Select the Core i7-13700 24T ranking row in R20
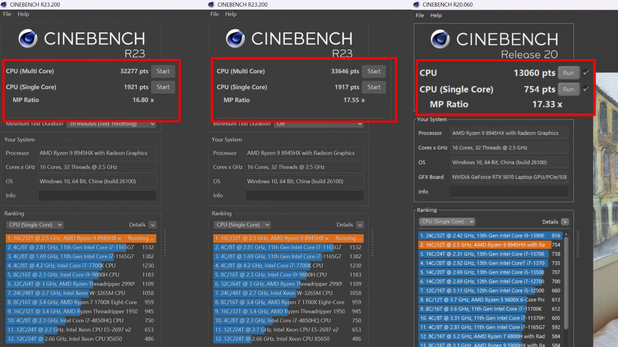618x347 pixels. coord(491,254)
